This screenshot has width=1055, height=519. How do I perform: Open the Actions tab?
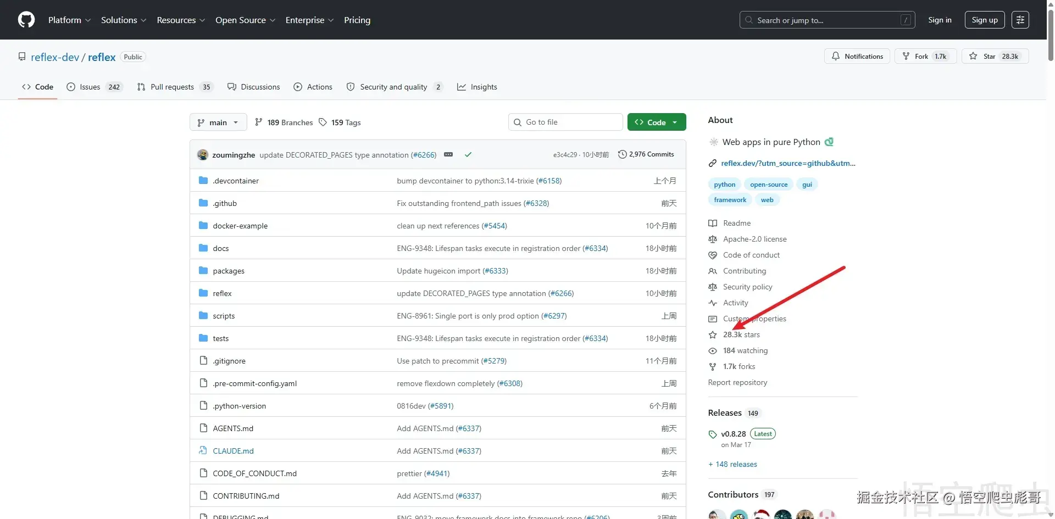(313, 87)
